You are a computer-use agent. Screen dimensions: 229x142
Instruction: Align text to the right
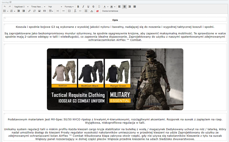tap(129, 6)
